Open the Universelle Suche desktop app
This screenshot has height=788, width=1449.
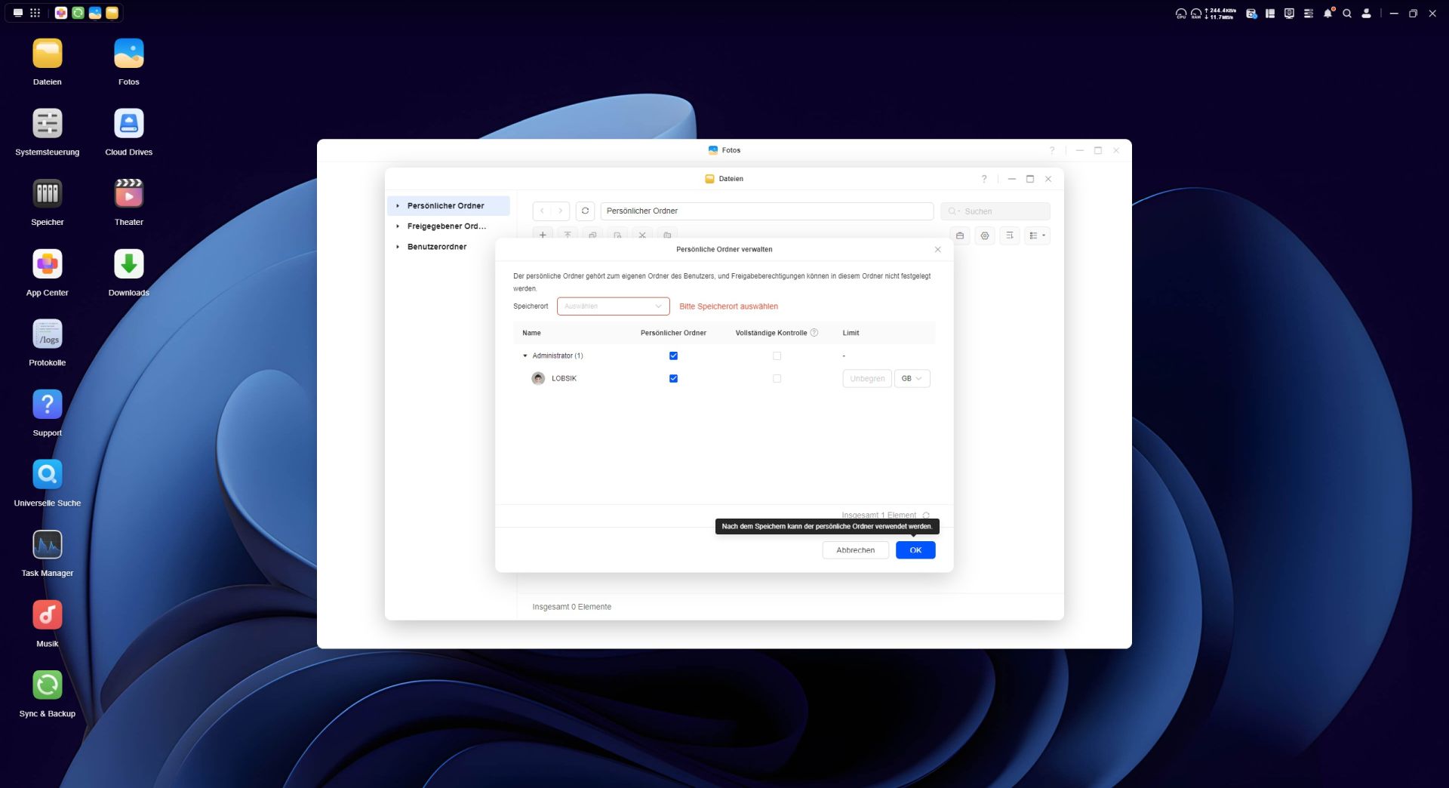[47, 475]
